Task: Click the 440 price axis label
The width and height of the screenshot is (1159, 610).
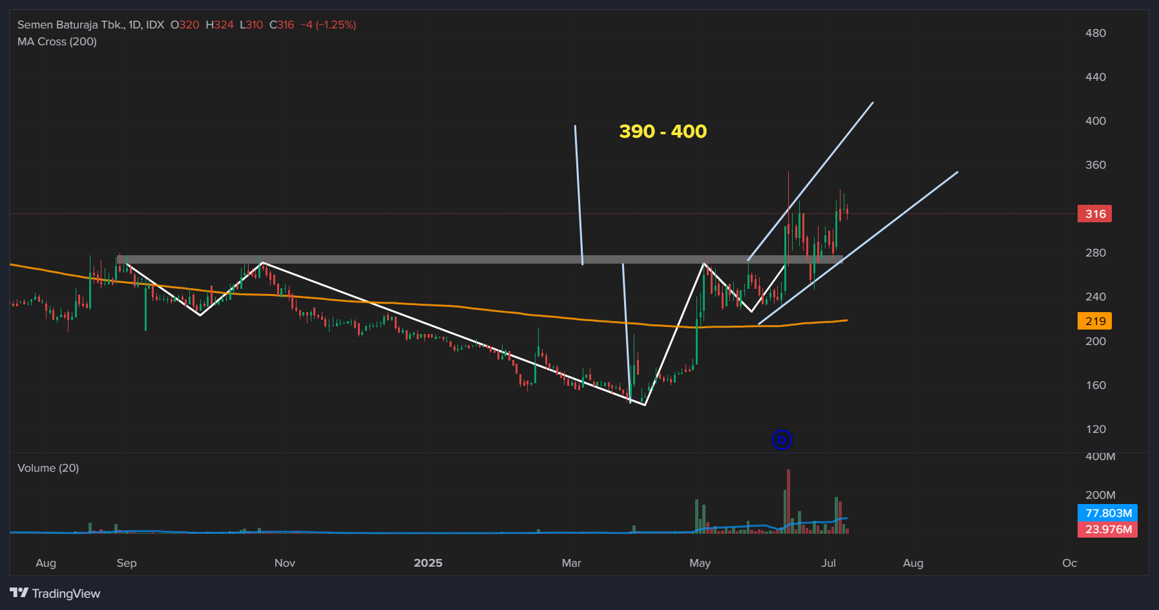Action: 1095,77
